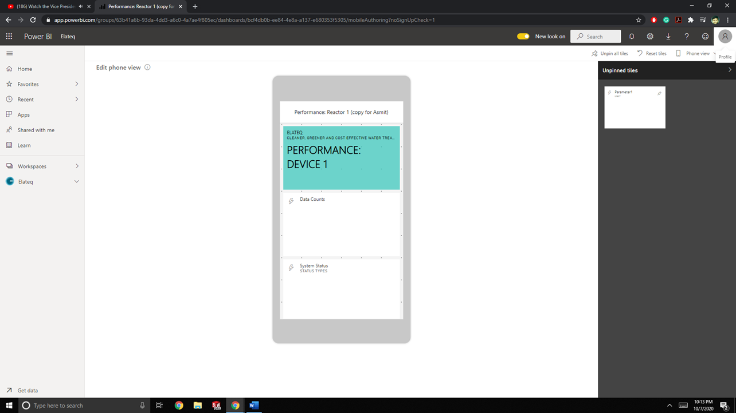
Task: Click the Power BI brand label
Action: [38, 36]
